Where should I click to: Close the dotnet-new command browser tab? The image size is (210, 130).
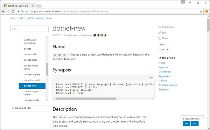coord(33,6)
